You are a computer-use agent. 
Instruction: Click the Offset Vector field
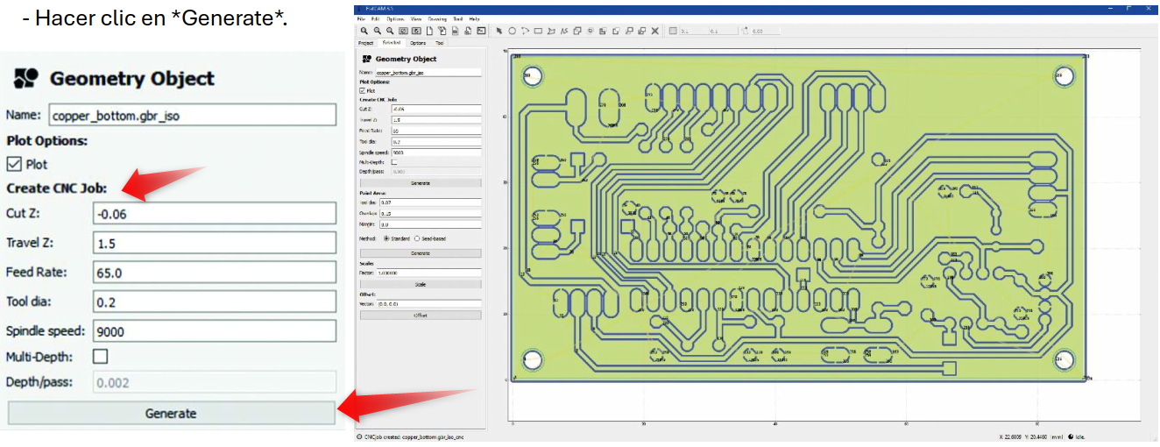pos(430,303)
